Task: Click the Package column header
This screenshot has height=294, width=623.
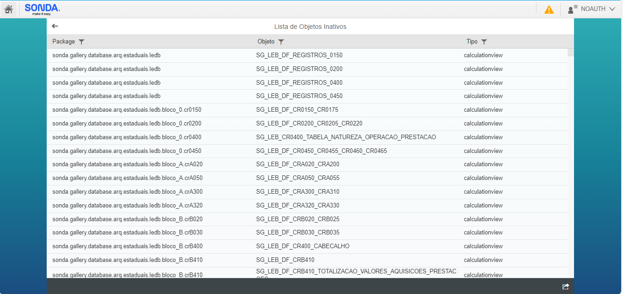Action: 64,42
